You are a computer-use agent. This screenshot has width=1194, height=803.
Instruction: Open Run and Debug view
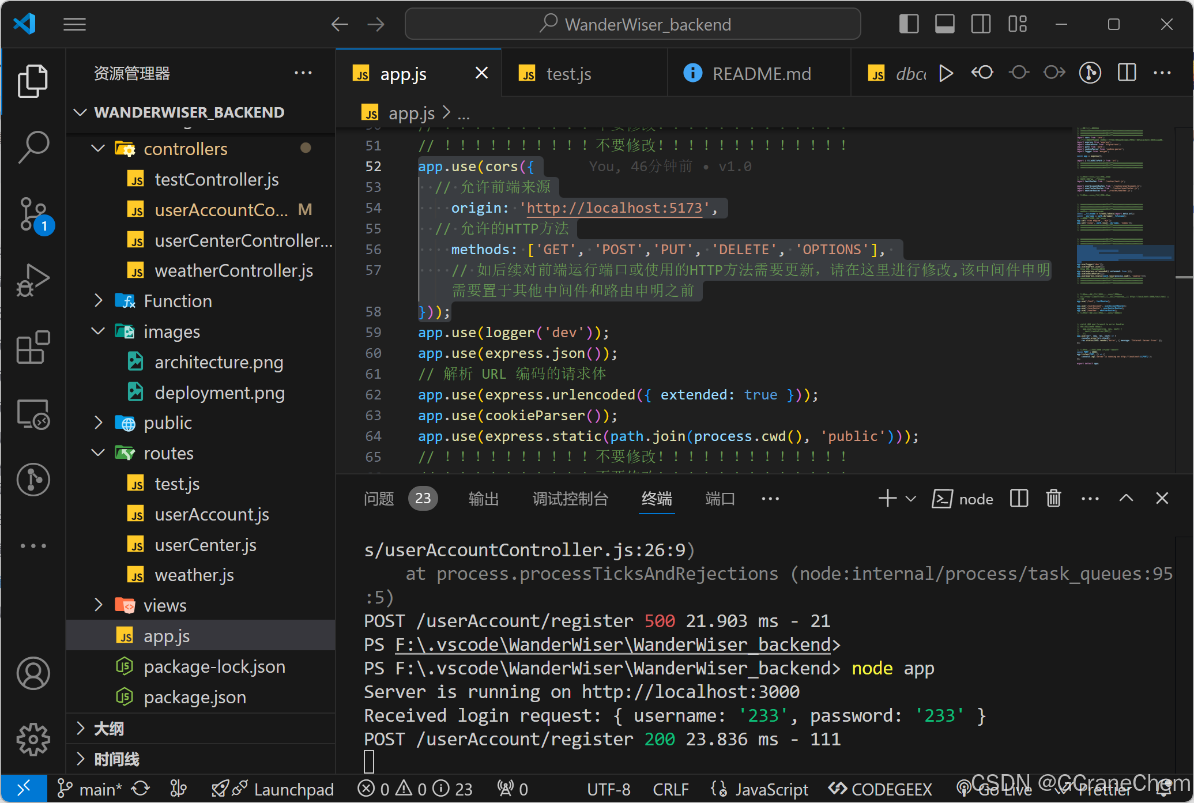tap(33, 281)
